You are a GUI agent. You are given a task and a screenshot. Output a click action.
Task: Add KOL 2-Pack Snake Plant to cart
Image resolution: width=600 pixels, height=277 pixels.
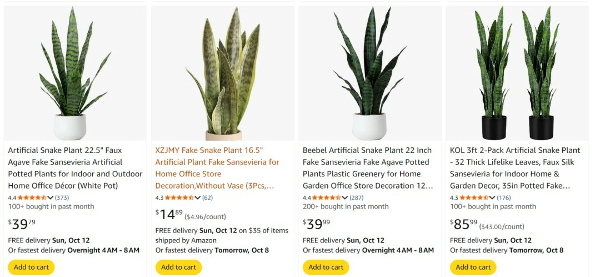(473, 267)
